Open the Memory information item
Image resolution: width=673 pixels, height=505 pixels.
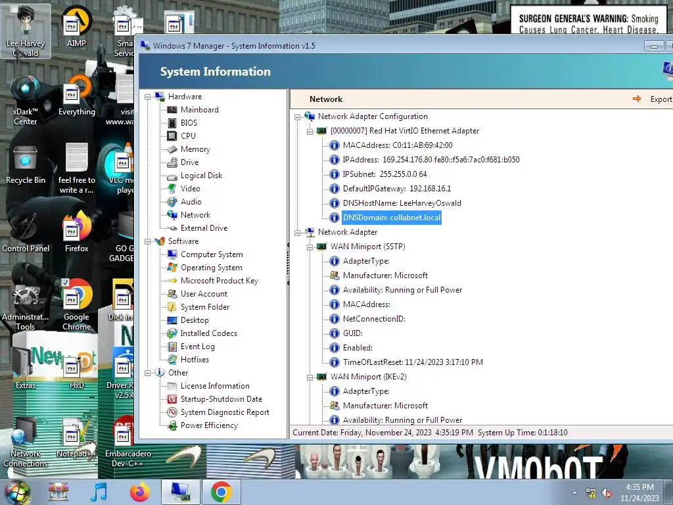point(195,149)
